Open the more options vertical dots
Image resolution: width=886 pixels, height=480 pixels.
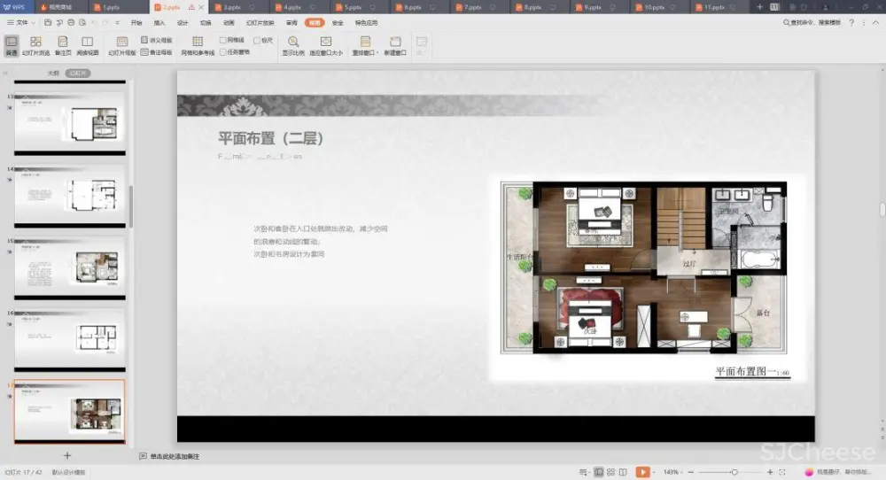(x=863, y=23)
